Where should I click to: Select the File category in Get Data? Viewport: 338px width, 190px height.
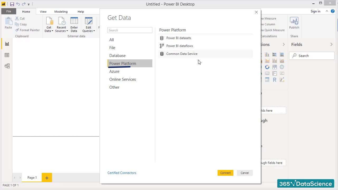click(x=130, y=48)
